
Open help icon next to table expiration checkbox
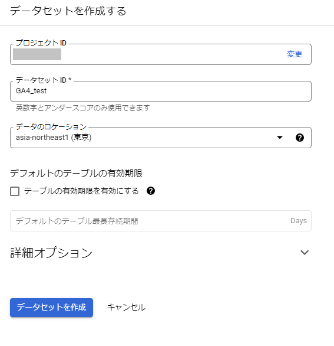pyautogui.click(x=151, y=191)
